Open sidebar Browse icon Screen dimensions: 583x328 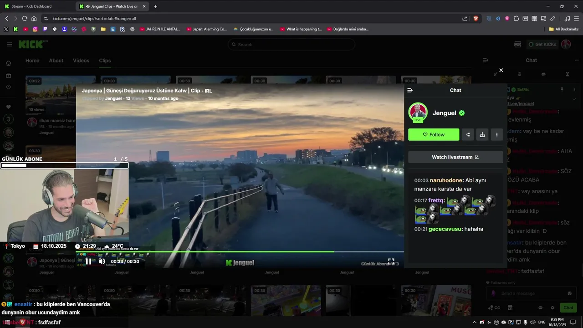[x=8, y=75]
